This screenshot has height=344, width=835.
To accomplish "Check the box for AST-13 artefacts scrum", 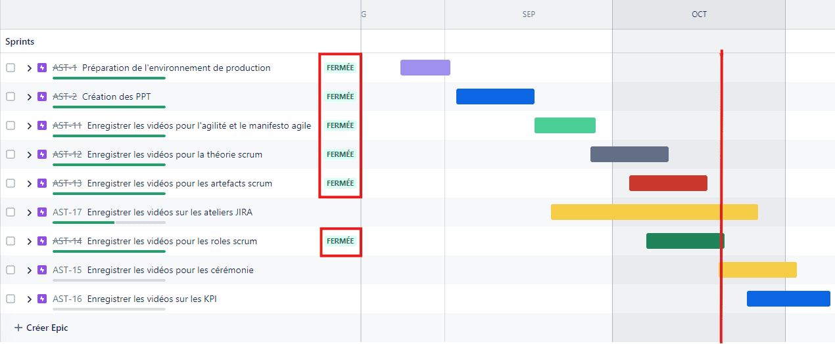I will [x=11, y=183].
